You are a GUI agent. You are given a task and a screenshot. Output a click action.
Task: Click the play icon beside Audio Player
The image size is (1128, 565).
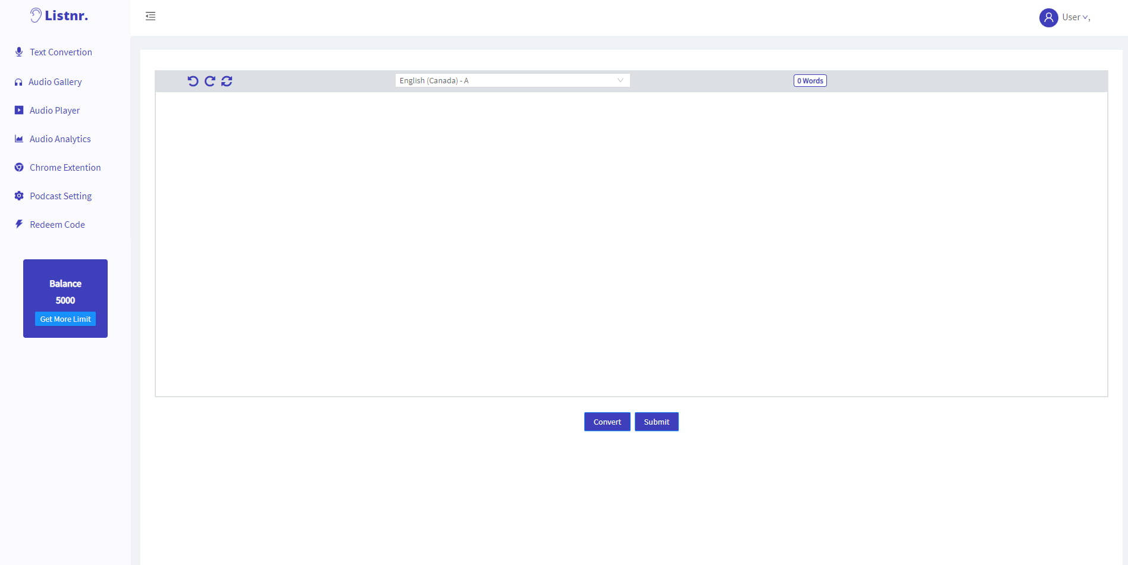(x=19, y=110)
